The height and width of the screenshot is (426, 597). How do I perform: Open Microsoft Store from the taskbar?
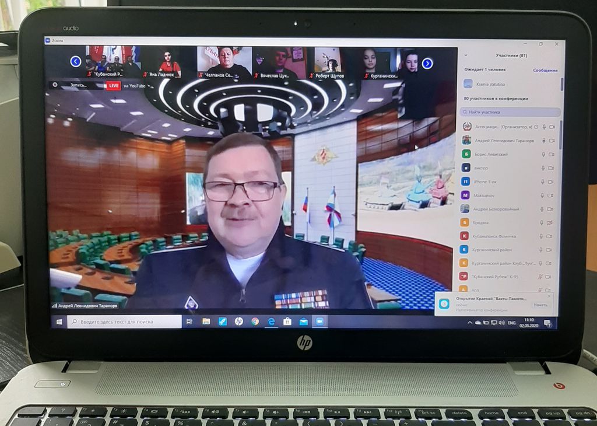click(287, 322)
